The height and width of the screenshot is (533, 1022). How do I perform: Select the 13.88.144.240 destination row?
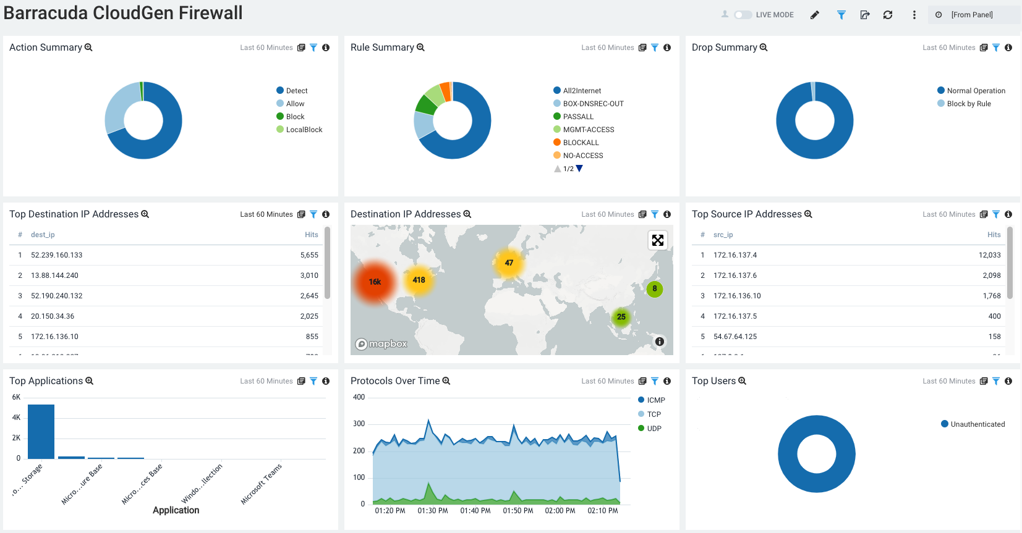tap(166, 275)
